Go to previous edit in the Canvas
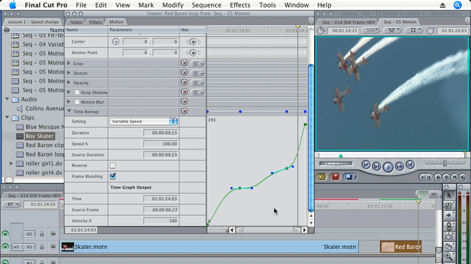Screen dimensions: 471x264 click(366, 165)
